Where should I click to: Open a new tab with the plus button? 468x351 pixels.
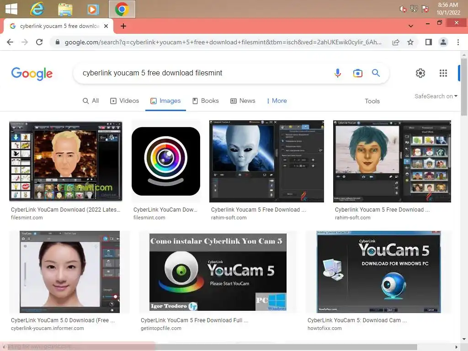pyautogui.click(x=123, y=26)
